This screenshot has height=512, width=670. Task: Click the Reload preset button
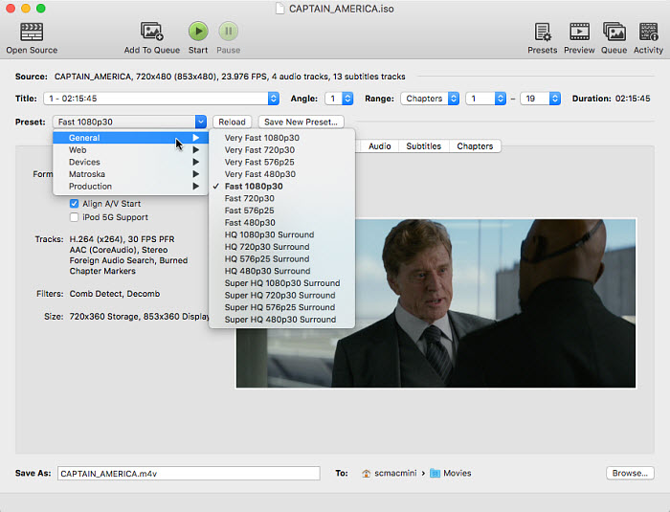pyautogui.click(x=232, y=122)
